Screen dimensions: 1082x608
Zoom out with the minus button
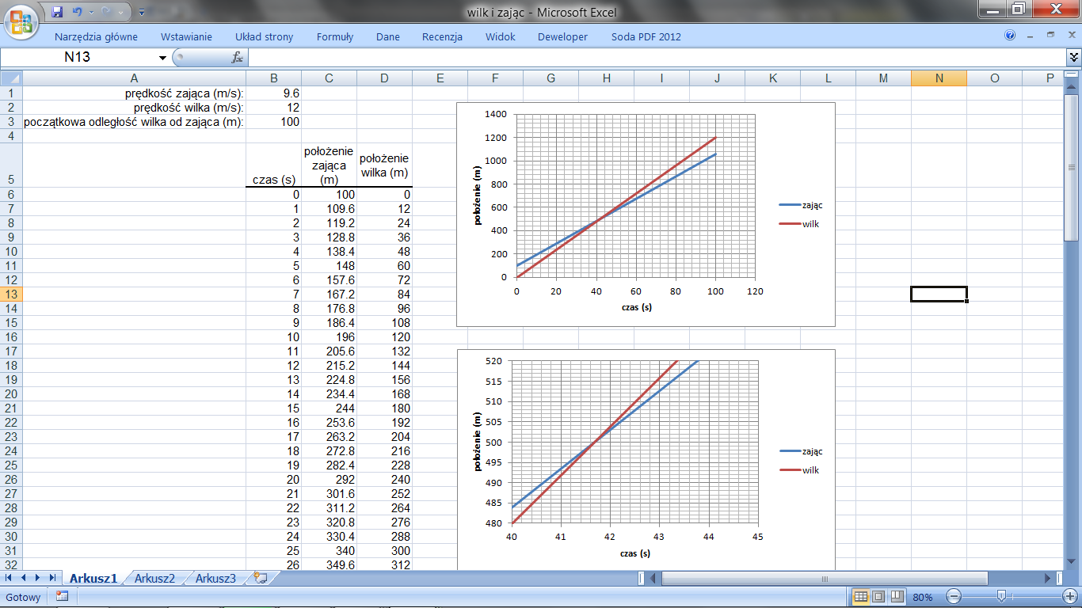click(x=954, y=596)
